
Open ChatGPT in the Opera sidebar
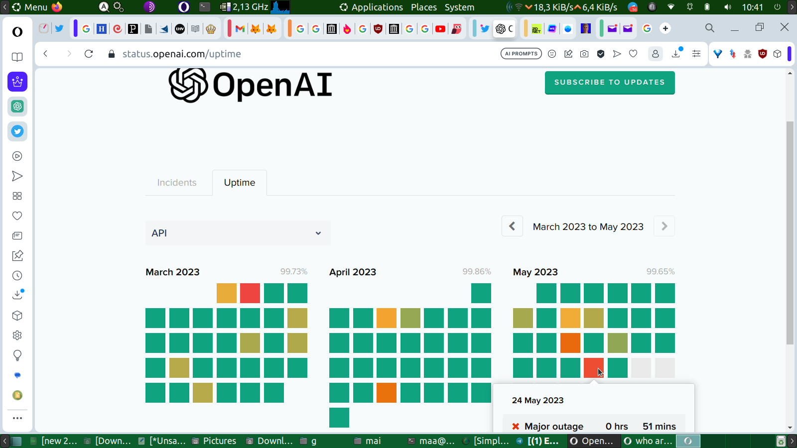pos(17,107)
